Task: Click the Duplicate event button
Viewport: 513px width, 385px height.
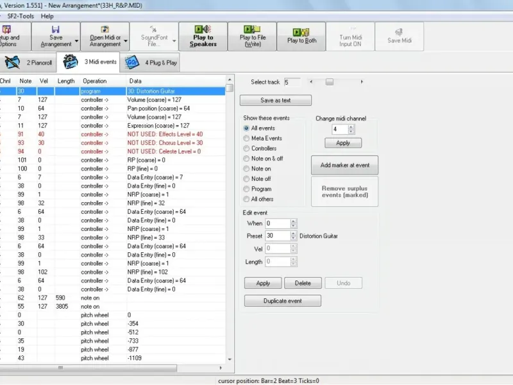Action: click(283, 300)
